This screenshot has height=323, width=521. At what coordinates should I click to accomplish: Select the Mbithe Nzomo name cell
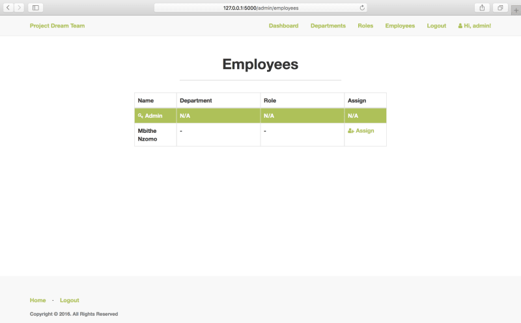click(x=156, y=135)
